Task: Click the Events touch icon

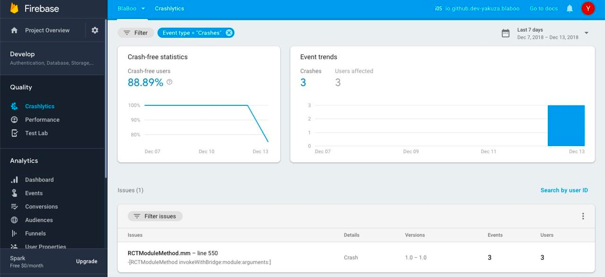Action: 14,193
